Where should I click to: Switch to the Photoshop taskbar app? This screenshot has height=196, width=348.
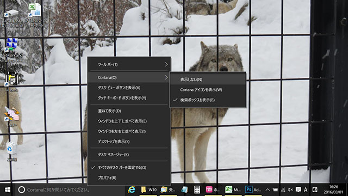pos(253,189)
